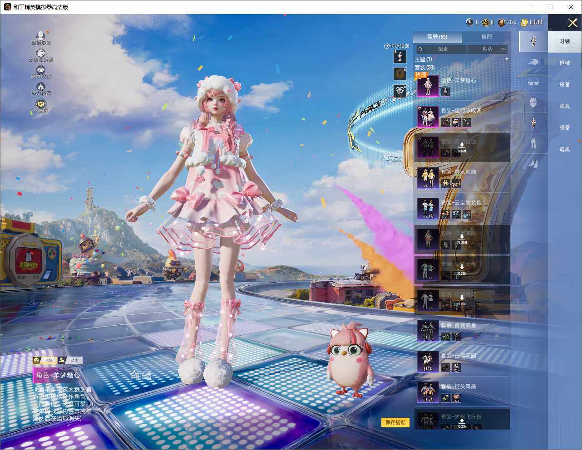Screen dimensions: 582x450
Task: Select third quick-outfit slot with diamond emblem
Action: (x=400, y=91)
